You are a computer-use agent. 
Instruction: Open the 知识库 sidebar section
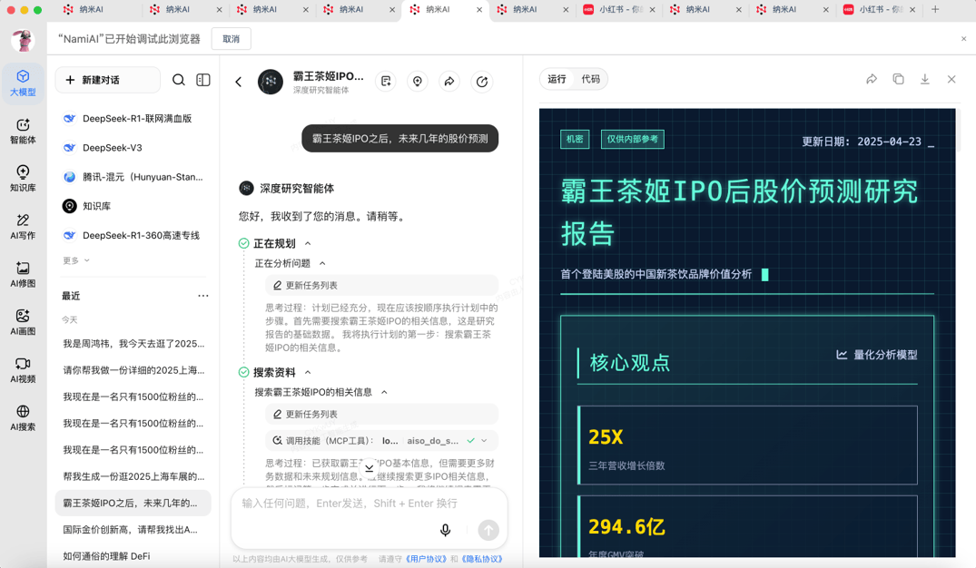(x=23, y=179)
